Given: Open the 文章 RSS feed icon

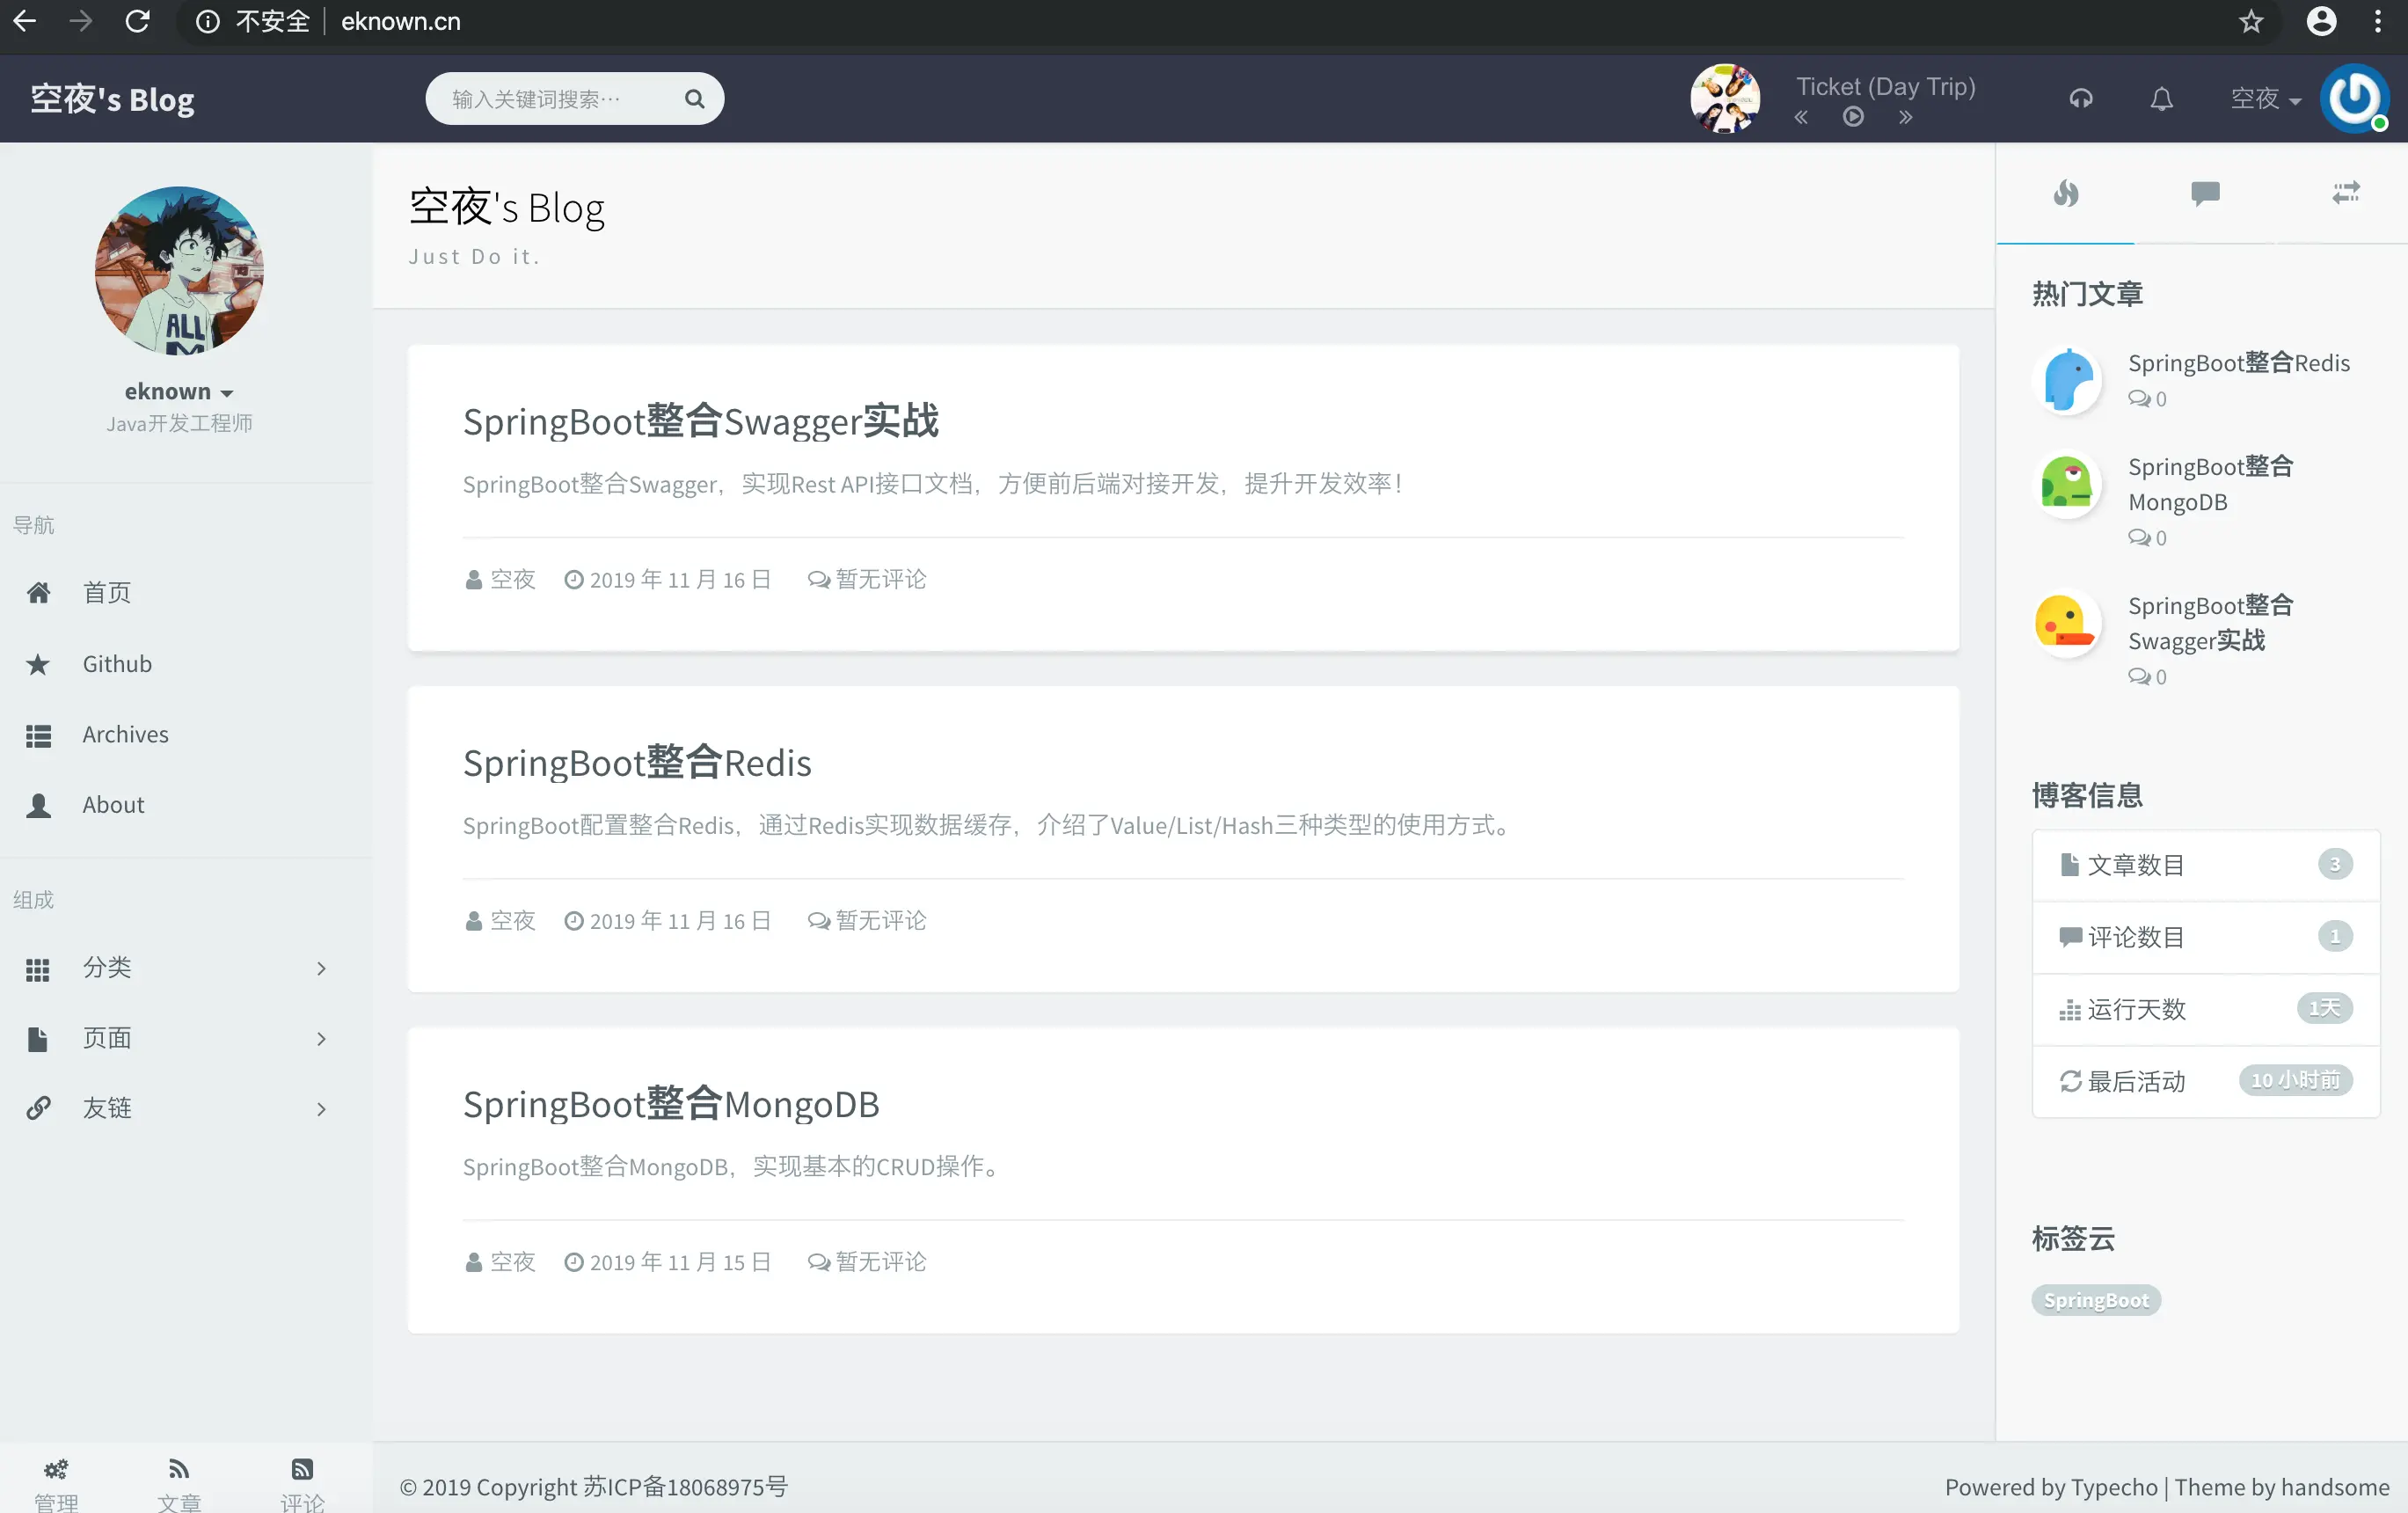Looking at the screenshot, I should pos(178,1470).
